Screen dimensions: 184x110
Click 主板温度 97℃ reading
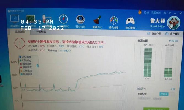point(36,50)
